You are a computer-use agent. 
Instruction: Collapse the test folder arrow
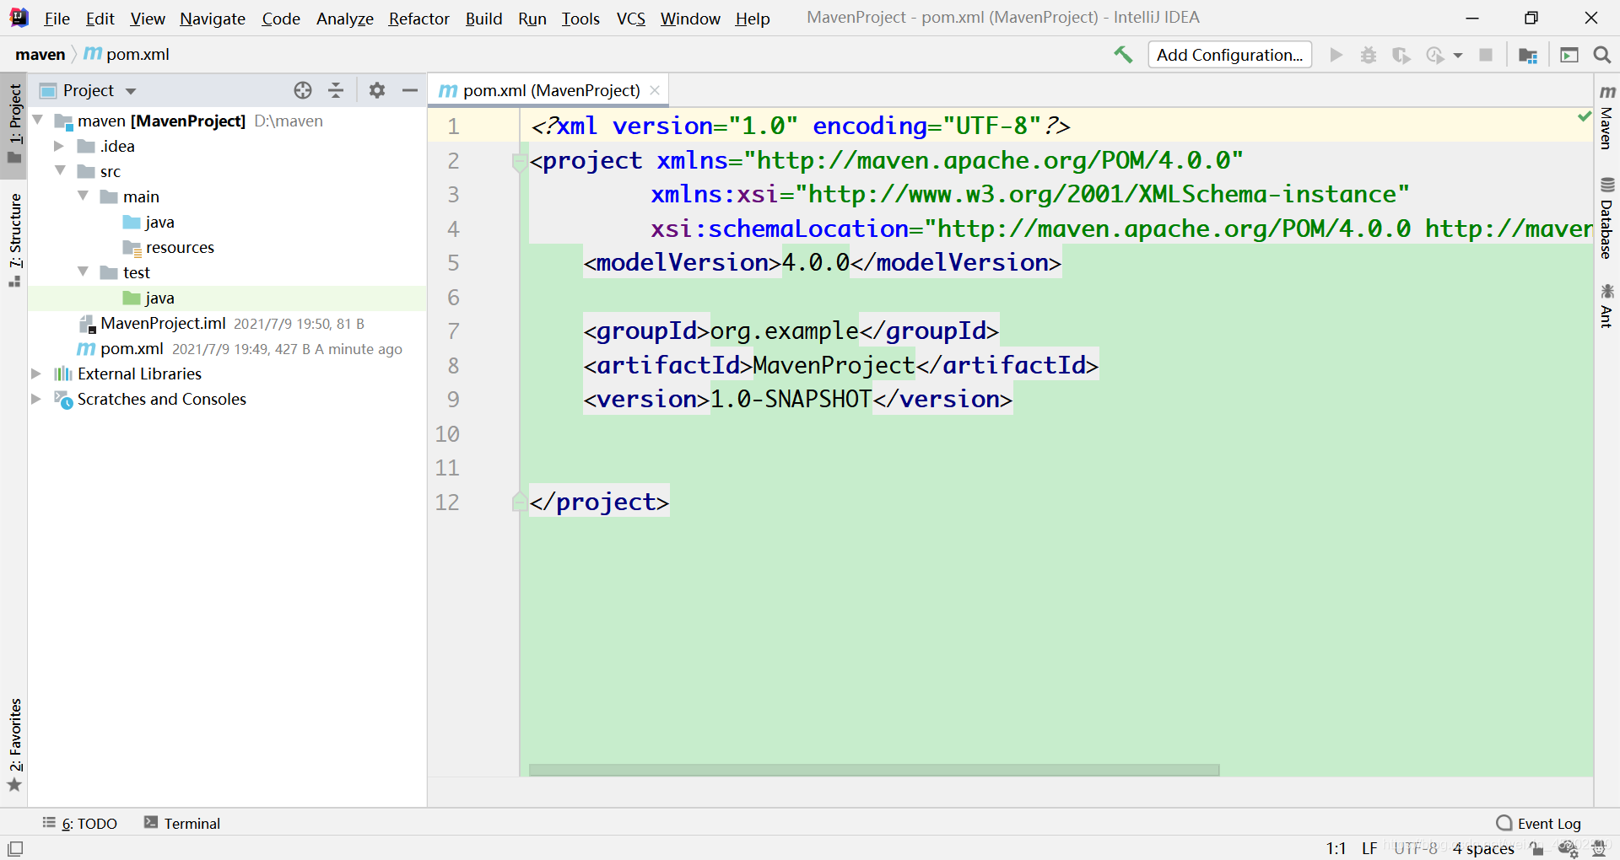(83, 272)
